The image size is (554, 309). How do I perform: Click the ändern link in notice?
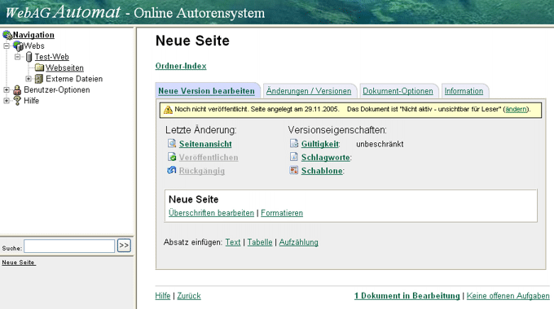coord(516,109)
